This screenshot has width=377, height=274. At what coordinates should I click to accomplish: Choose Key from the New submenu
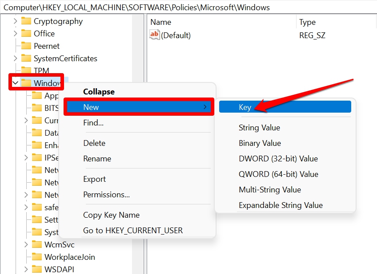click(245, 107)
